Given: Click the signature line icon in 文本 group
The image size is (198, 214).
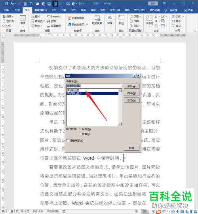Looking at the screenshot, I should (x=163, y=16).
